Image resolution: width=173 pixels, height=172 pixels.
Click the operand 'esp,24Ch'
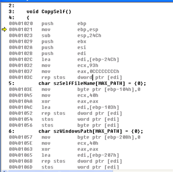pos(89,36)
